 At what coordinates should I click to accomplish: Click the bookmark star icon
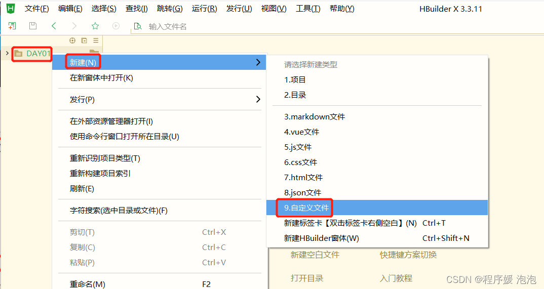pos(95,26)
